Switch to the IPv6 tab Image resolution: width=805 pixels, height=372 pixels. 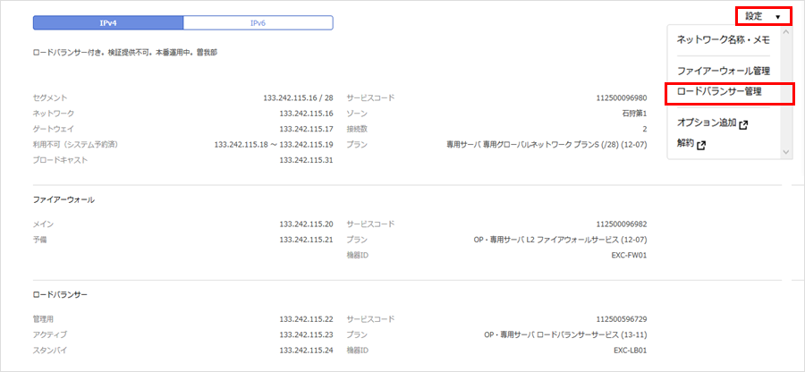(x=258, y=22)
